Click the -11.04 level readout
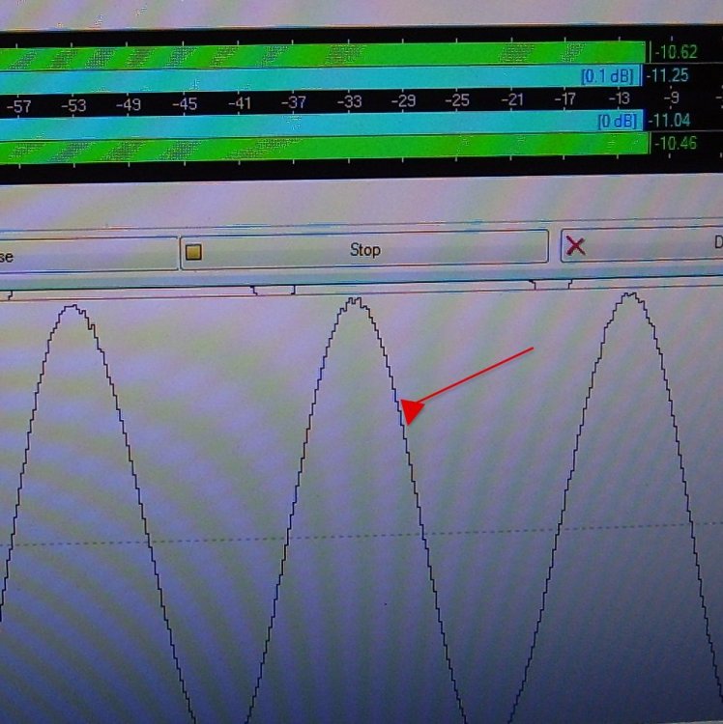The height and width of the screenshot is (724, 723). click(667, 121)
